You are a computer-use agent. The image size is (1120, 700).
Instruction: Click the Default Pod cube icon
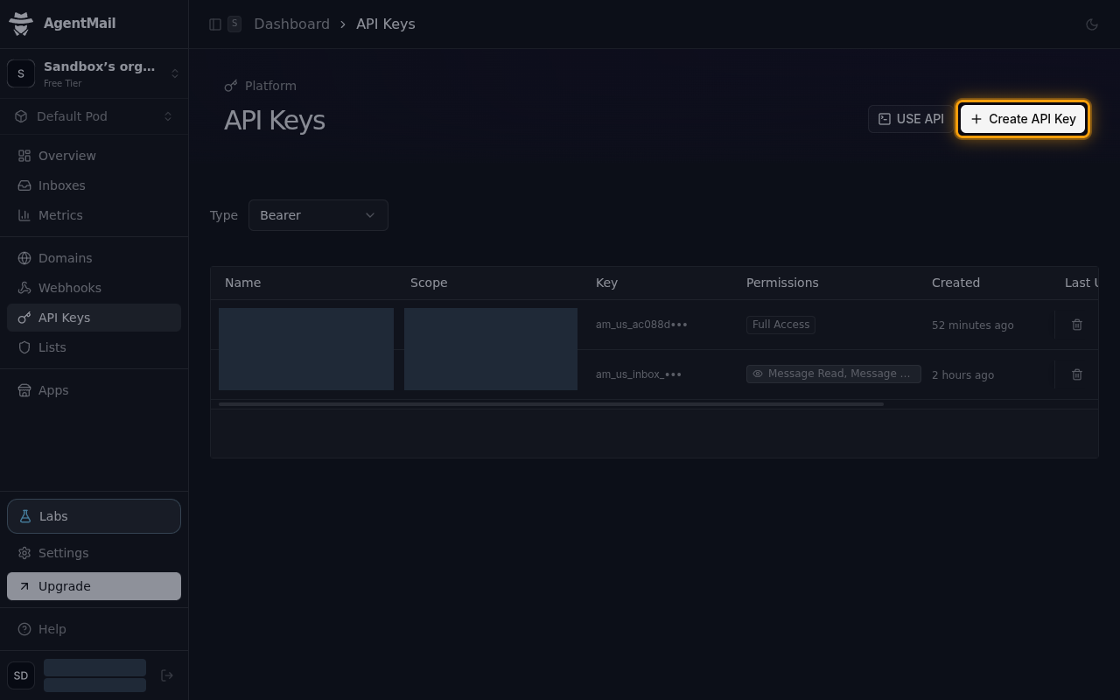click(21, 116)
